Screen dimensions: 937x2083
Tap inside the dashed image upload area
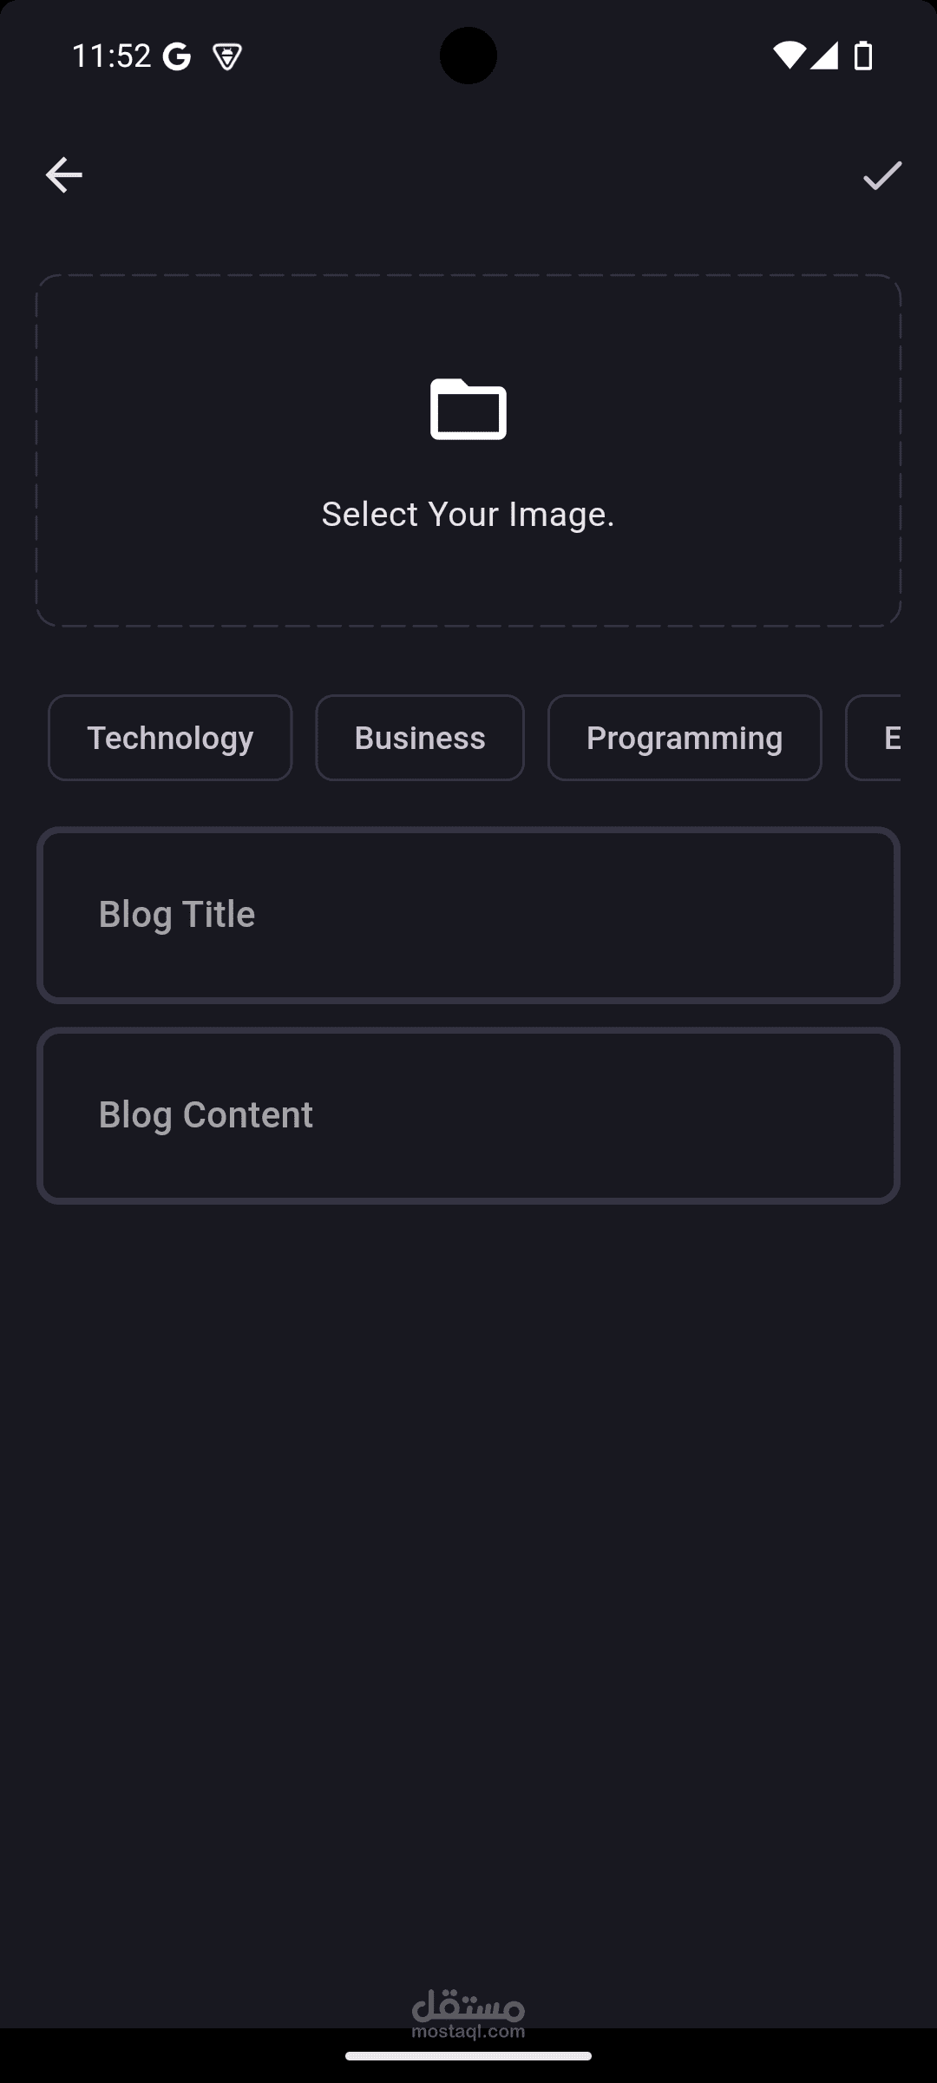[x=468, y=450]
